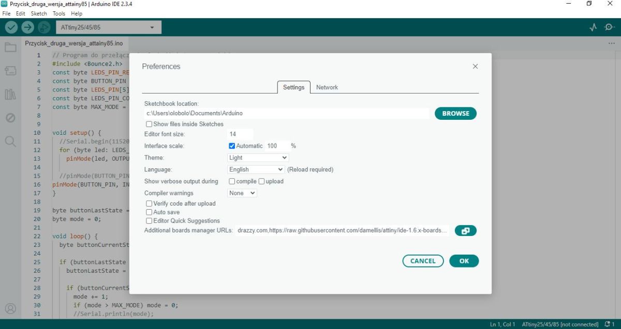Image resolution: width=621 pixels, height=329 pixels.
Task: Click the //Serial.println(mode); code line
Action: pos(113,314)
